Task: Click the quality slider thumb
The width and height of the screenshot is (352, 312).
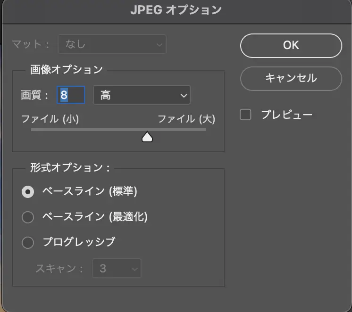Action: pos(147,137)
